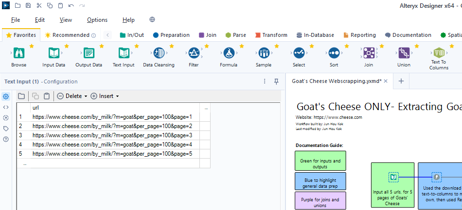The image size is (462, 210).
Task: Open configuration panel three-dot options menu
Action: [265, 81]
